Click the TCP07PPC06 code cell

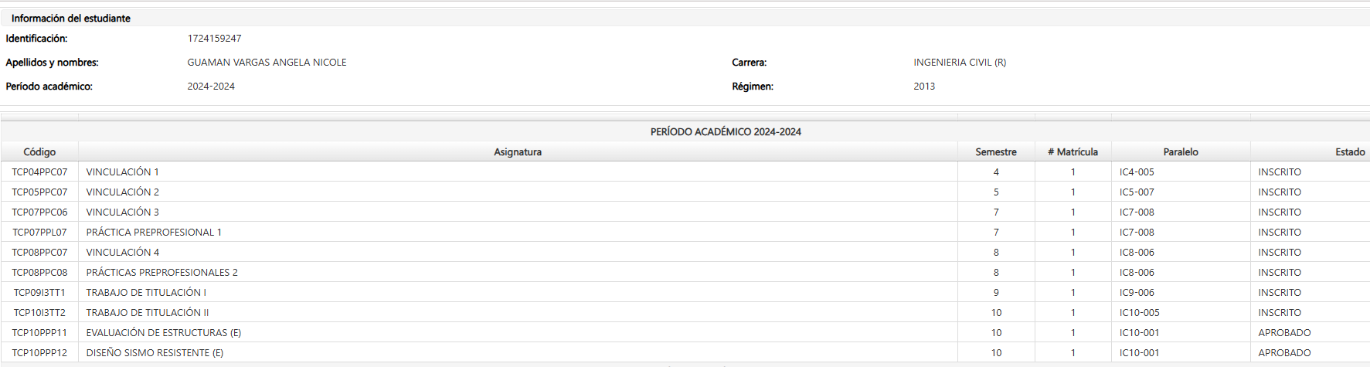pyautogui.click(x=39, y=212)
